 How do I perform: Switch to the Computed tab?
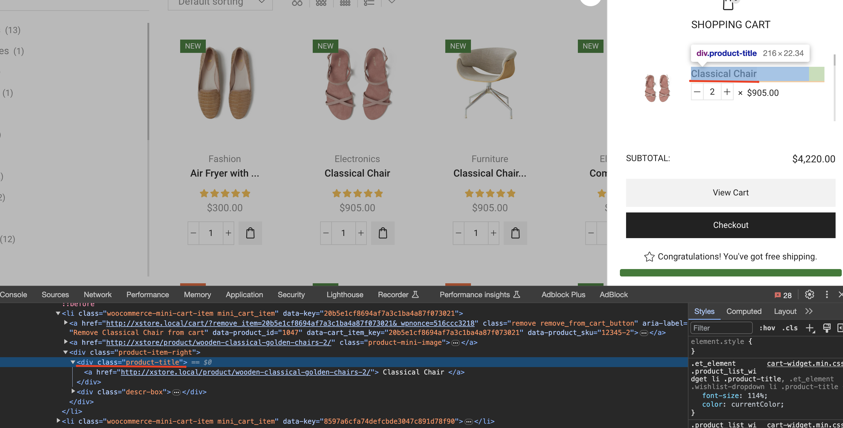coord(743,311)
